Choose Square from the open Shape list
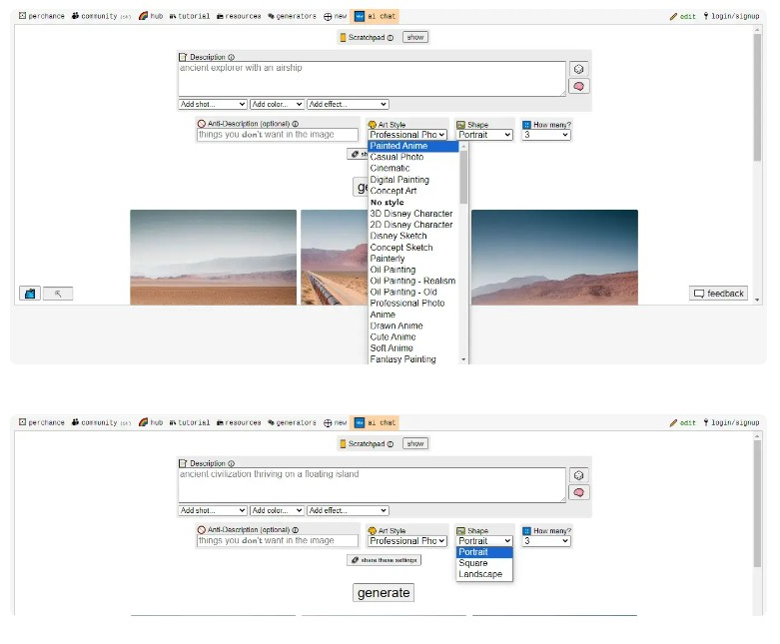The image size is (780, 644). (484, 563)
